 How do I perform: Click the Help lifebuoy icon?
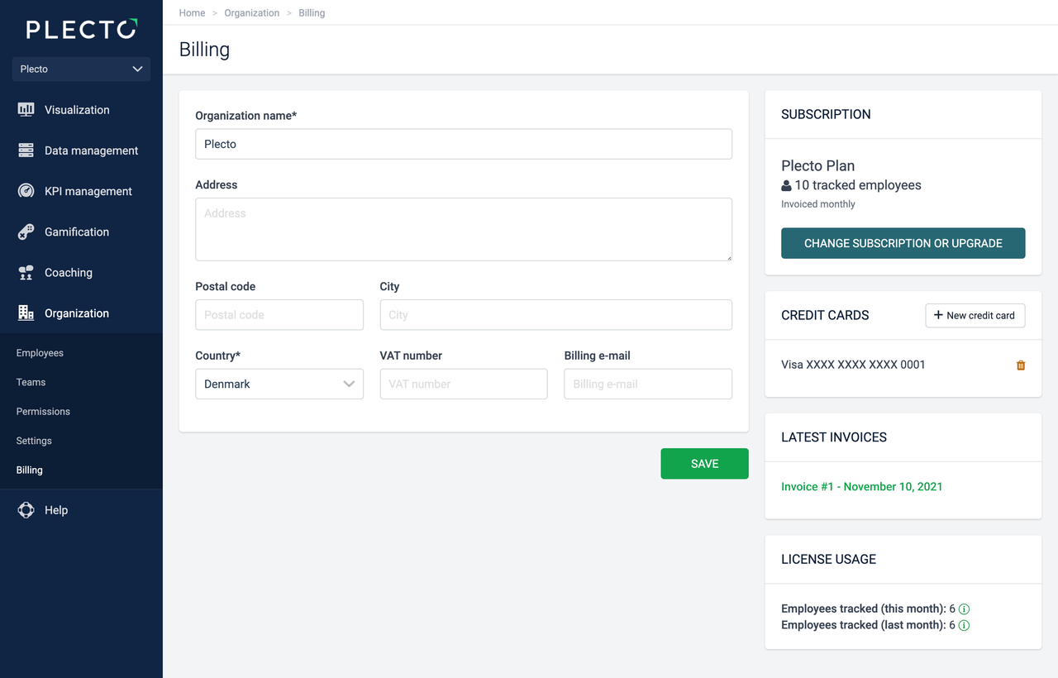26,510
